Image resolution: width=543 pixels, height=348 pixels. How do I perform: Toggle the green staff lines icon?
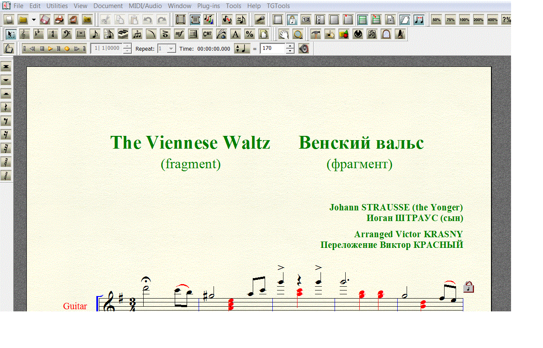pyautogui.click(x=362, y=20)
